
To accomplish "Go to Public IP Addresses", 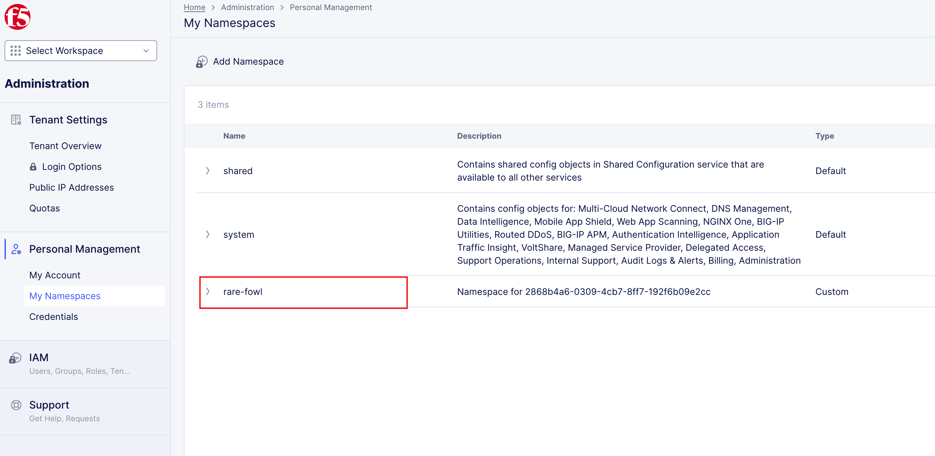I will point(71,187).
